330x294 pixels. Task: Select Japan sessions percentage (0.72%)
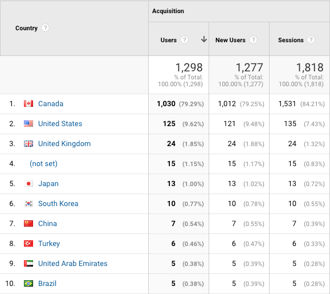click(x=314, y=184)
